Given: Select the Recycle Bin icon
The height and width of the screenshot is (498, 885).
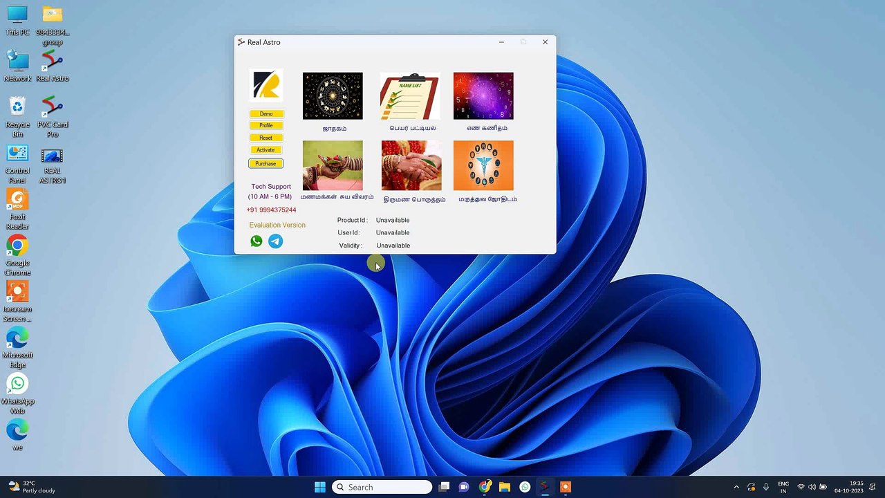Looking at the screenshot, I should point(17,118).
